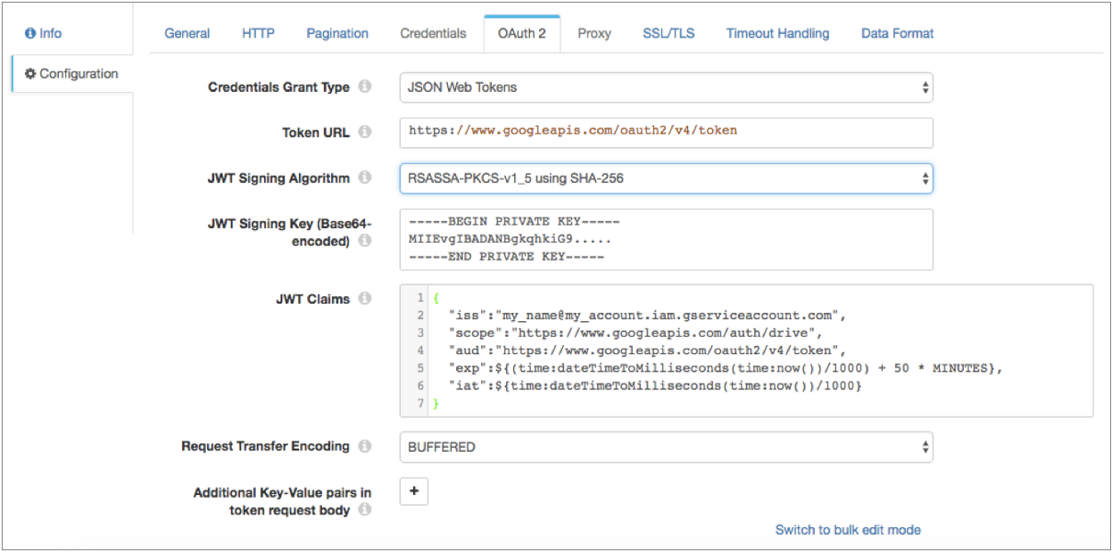Click info icon for Request Transfer Encoding
Image resolution: width=1112 pixels, height=552 pixels.
[365, 446]
